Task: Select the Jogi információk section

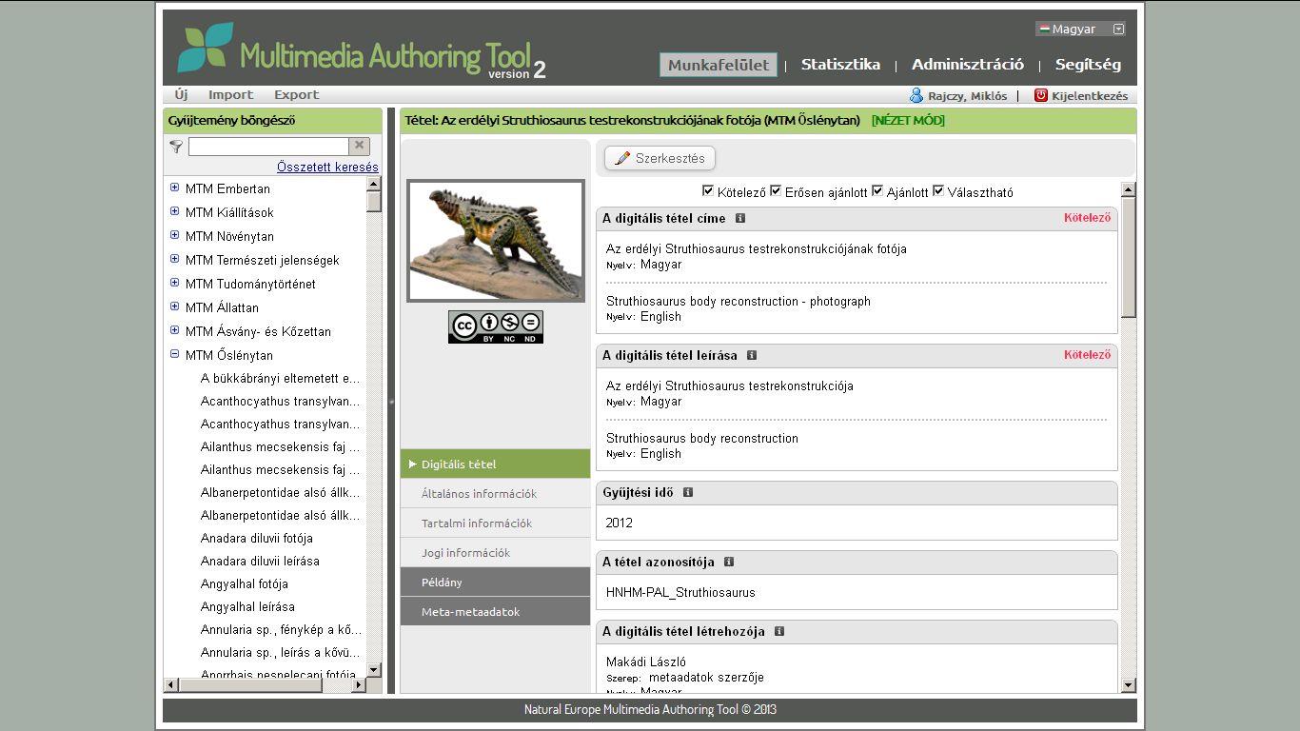Action: point(495,552)
